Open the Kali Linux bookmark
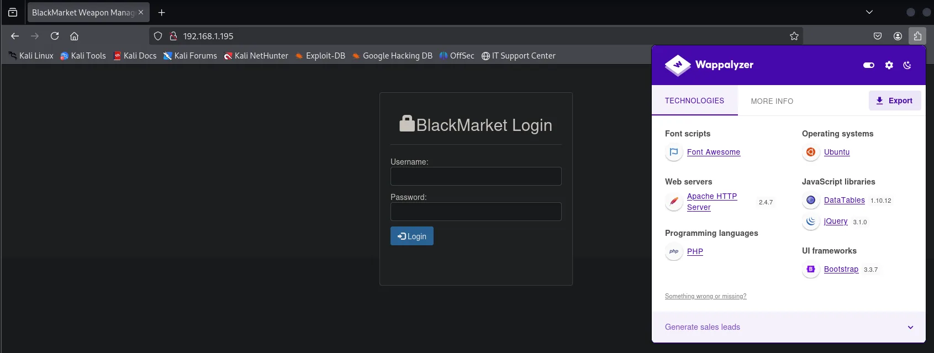Screen dimensions: 934x353 [31, 56]
